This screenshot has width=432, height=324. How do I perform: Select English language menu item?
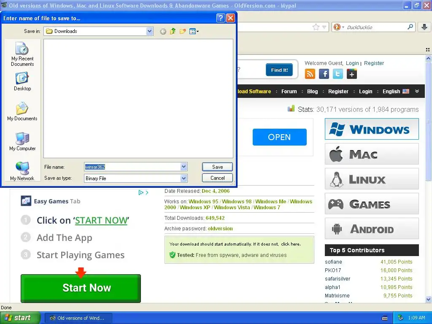click(x=396, y=92)
